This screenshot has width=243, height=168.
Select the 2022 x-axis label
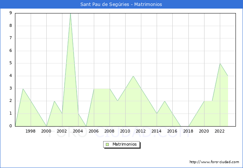pyautogui.click(x=220, y=131)
